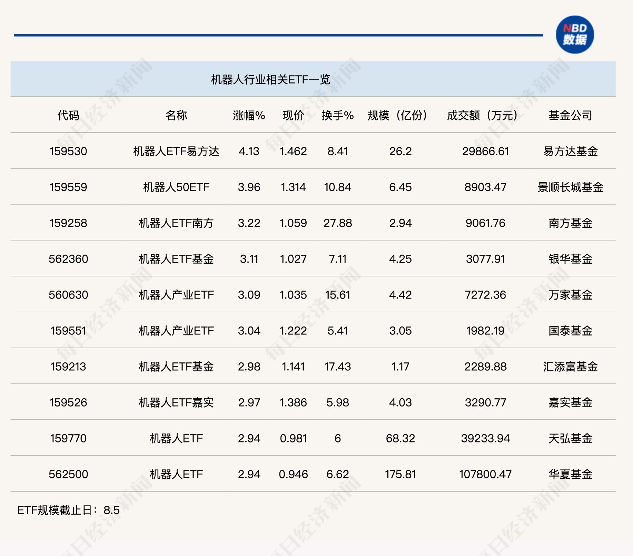
Task: Select name 机器人ETF易方达
Action: (176, 151)
